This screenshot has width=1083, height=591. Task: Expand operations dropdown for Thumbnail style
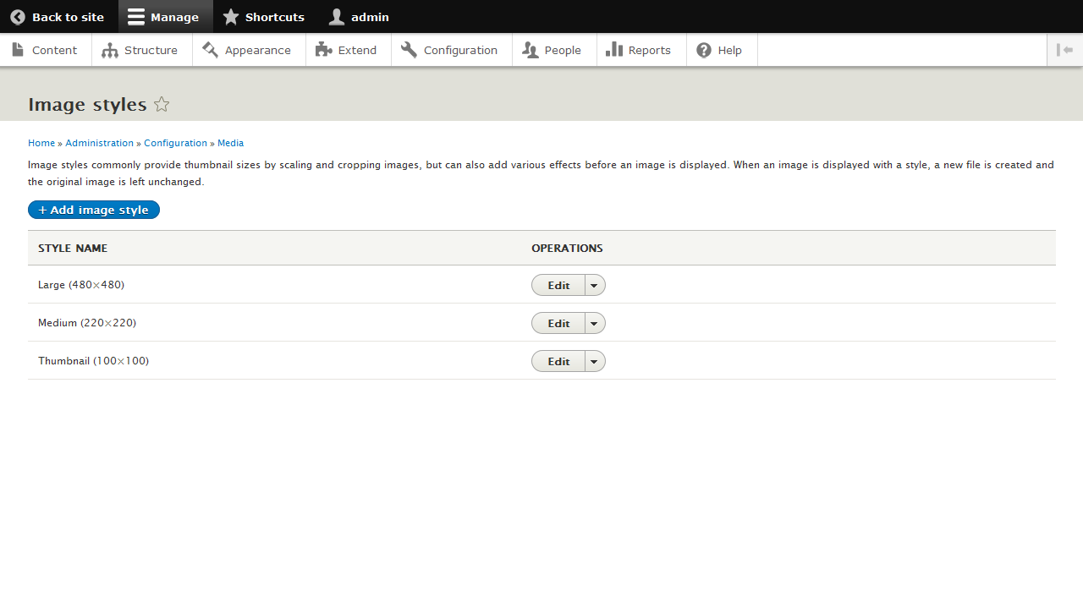[x=594, y=362]
